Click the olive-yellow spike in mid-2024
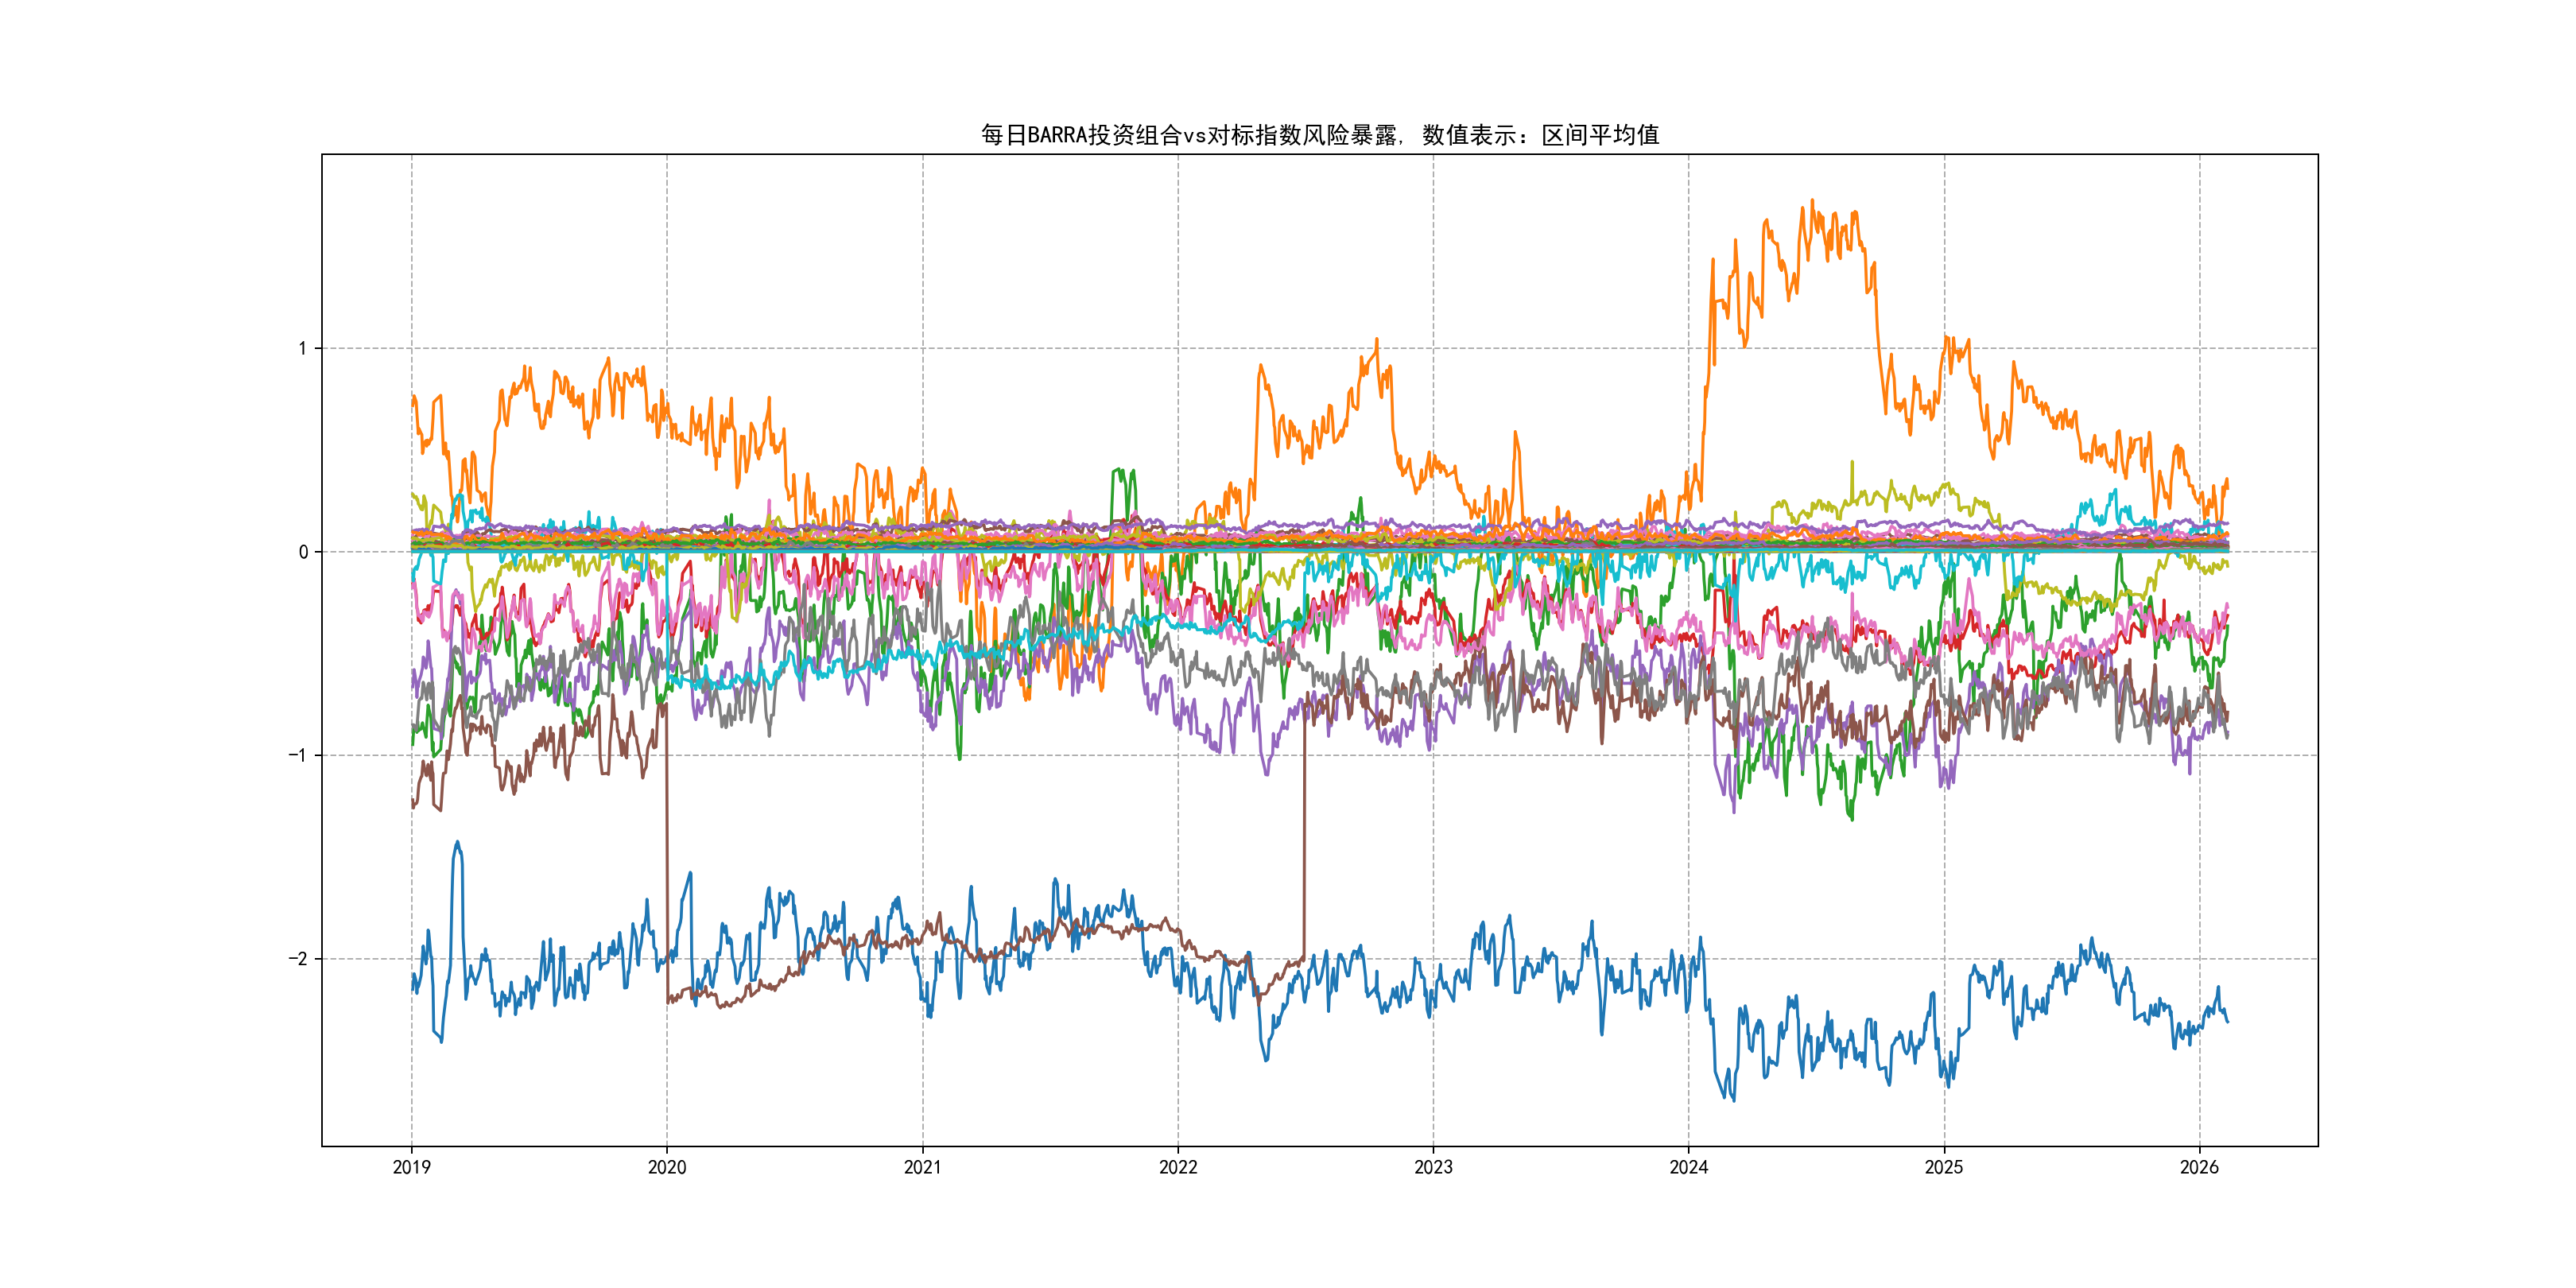The height and width of the screenshot is (1288, 2576). click(1852, 465)
